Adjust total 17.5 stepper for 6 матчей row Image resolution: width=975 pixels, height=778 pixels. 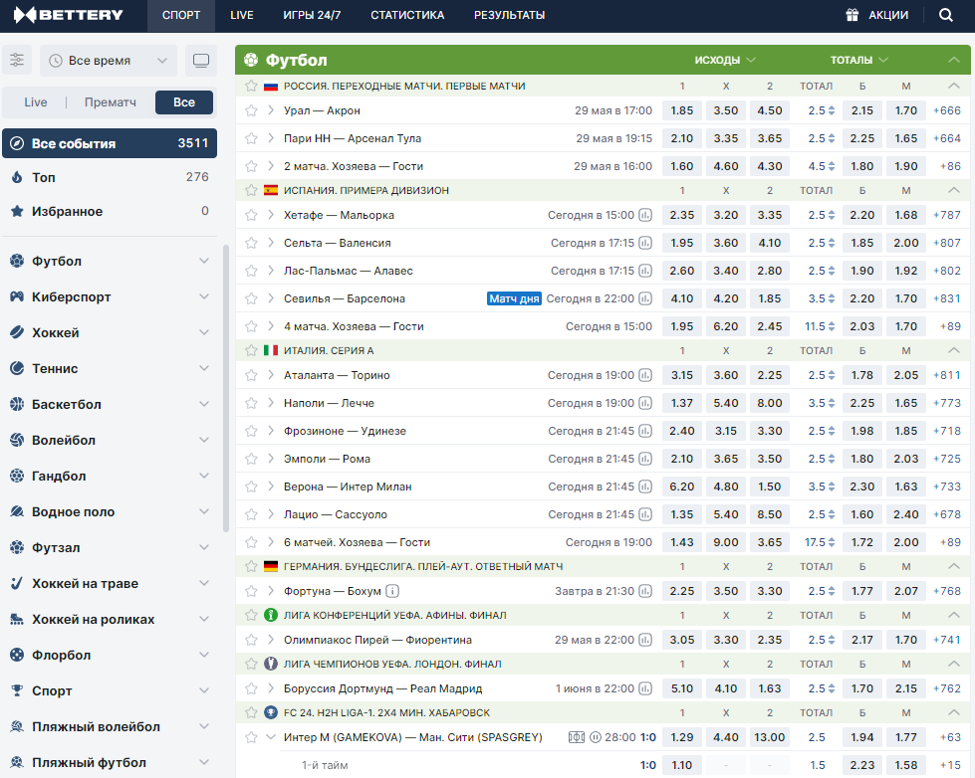[832, 542]
